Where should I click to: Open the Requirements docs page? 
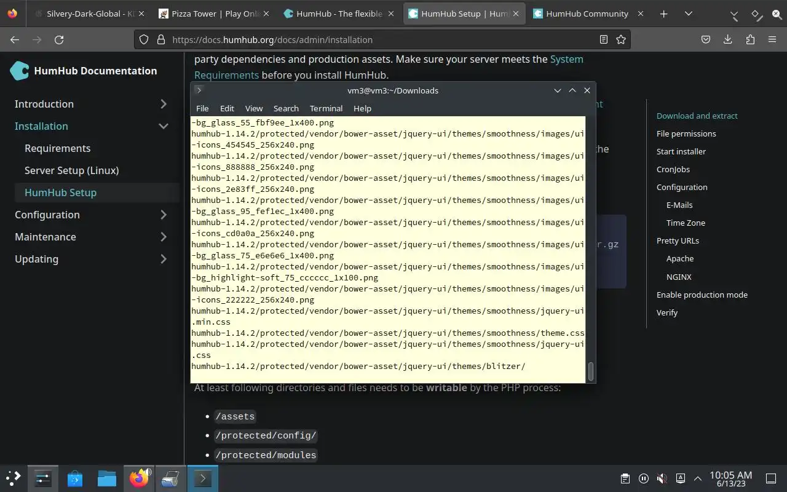point(57,148)
